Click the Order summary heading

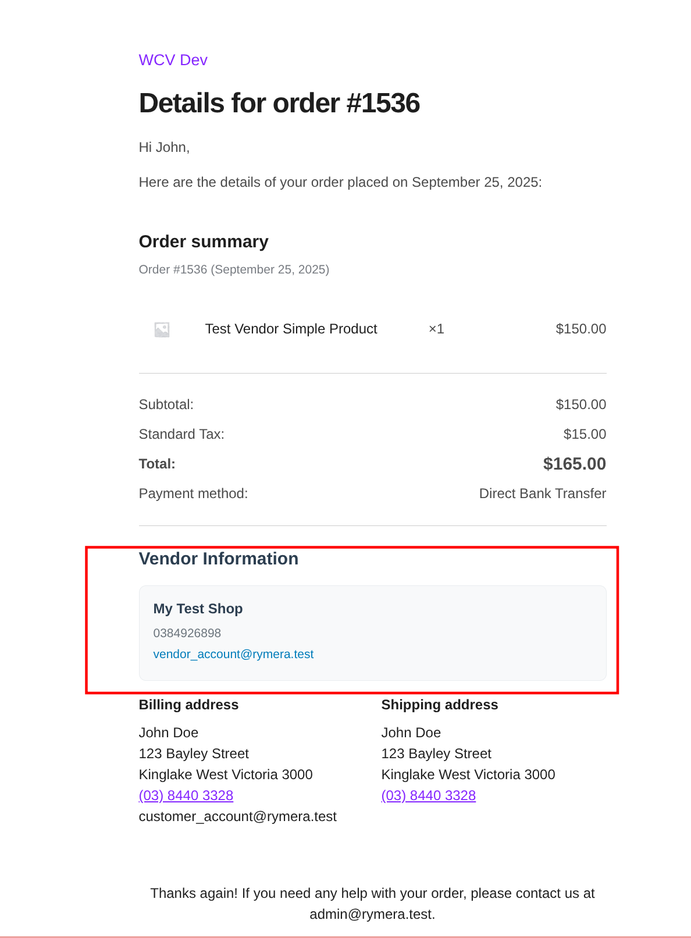pos(203,241)
